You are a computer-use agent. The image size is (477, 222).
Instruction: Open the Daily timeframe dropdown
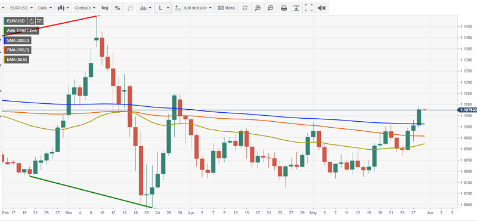tap(45, 8)
